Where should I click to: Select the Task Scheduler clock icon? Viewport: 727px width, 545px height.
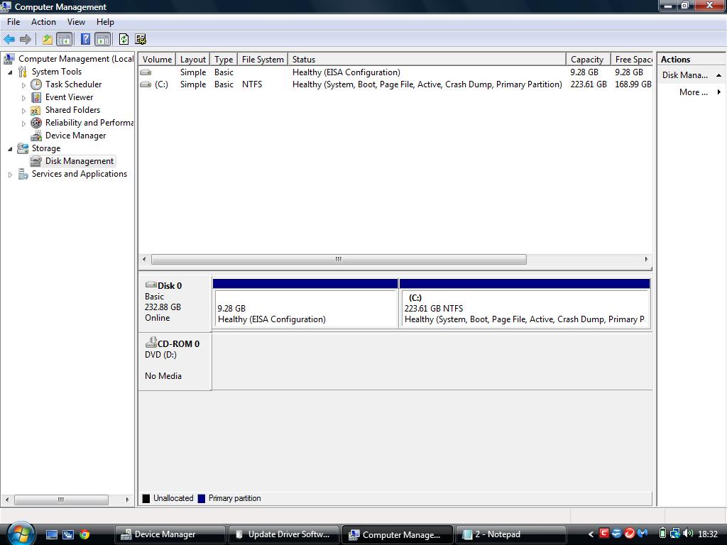click(36, 84)
